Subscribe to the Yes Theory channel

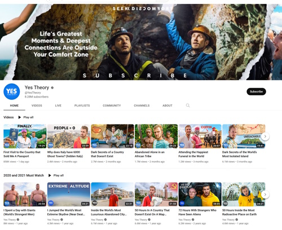[256, 91]
